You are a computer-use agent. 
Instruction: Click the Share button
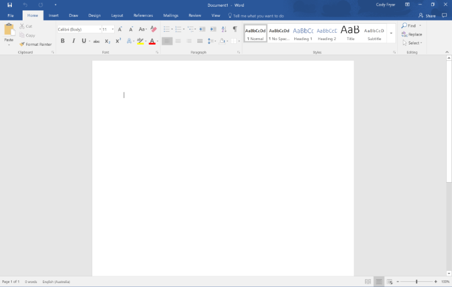click(x=427, y=16)
